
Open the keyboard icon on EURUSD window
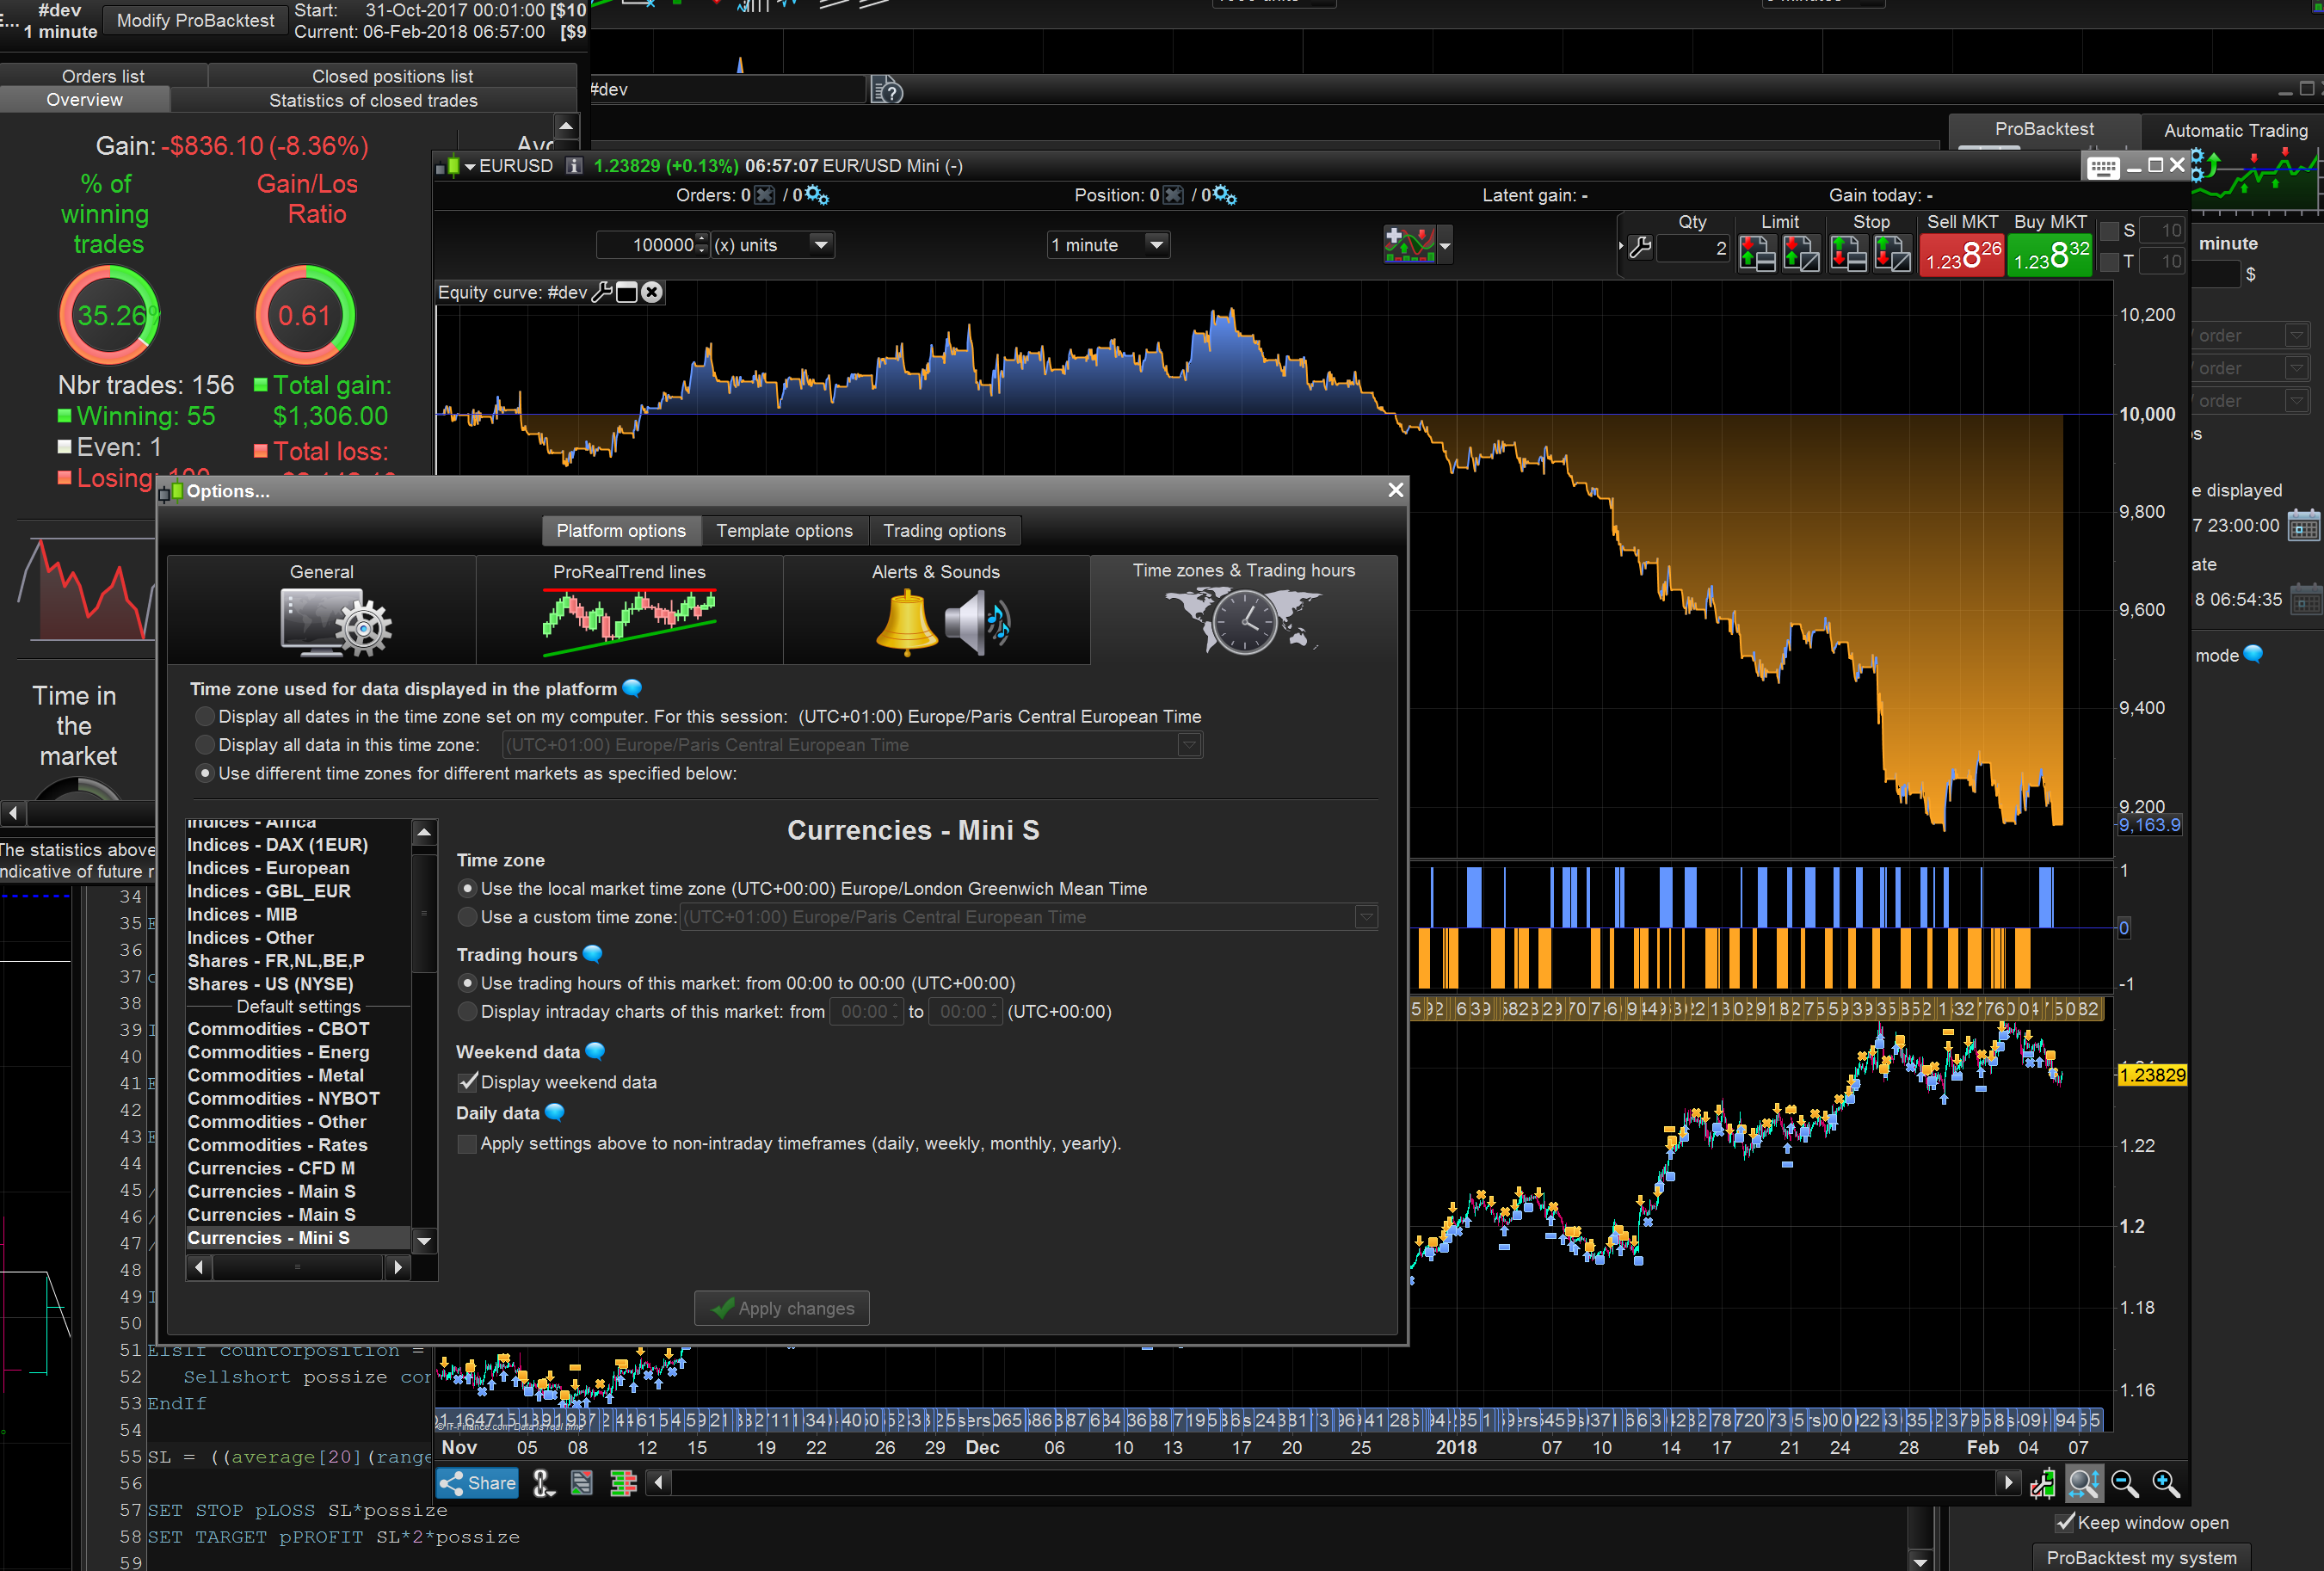(x=2102, y=167)
